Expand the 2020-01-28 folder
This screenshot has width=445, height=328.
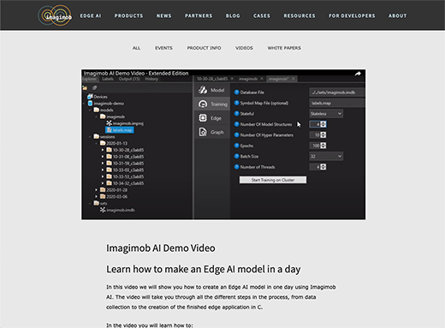96,190
